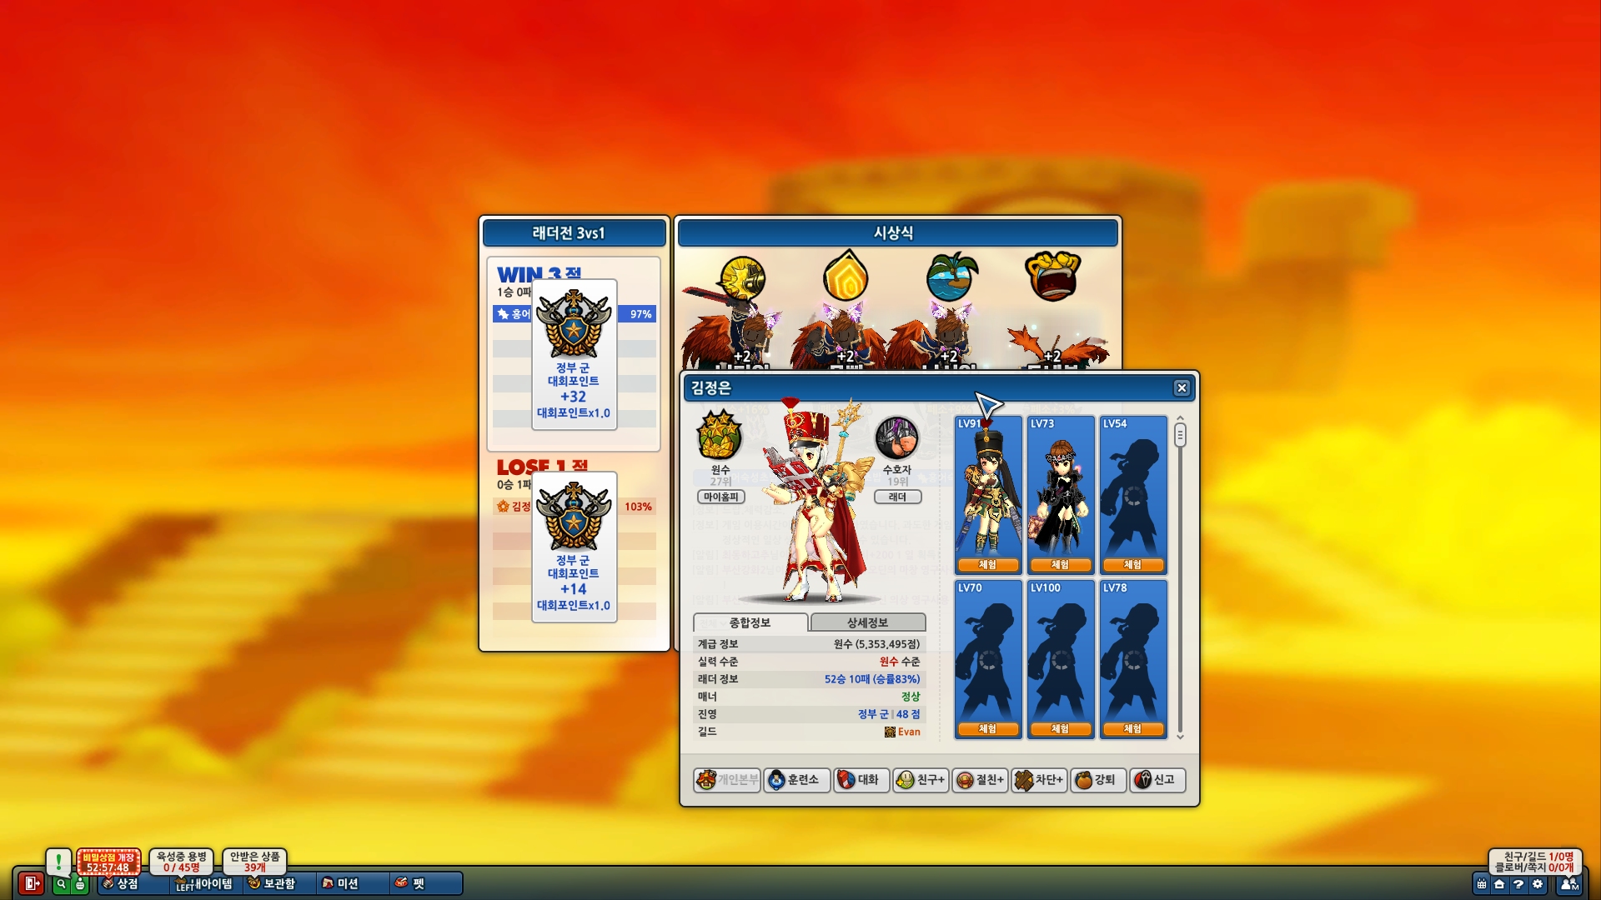Click the home icon in bottom bar
Viewport: 1601px width, 900px height.
[1499, 884]
